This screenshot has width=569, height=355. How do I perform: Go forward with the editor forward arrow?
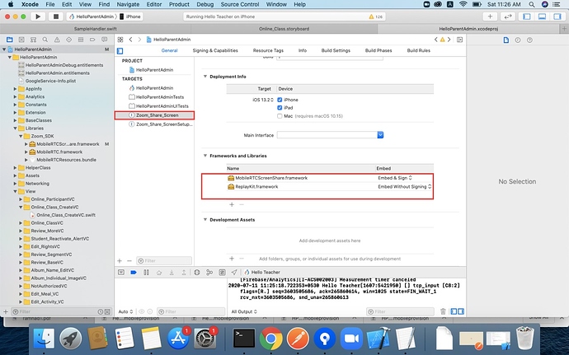click(x=139, y=40)
